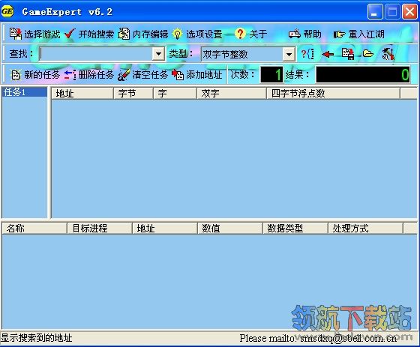
Task: Click the status text 显示搜索到的地址
Action: click(x=37, y=338)
